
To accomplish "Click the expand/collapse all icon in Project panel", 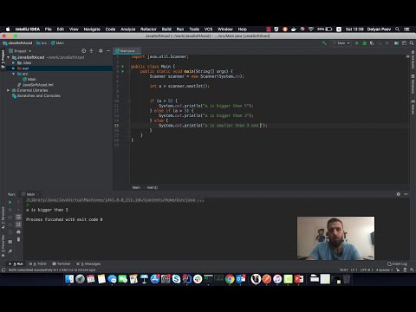I will click(91, 51).
